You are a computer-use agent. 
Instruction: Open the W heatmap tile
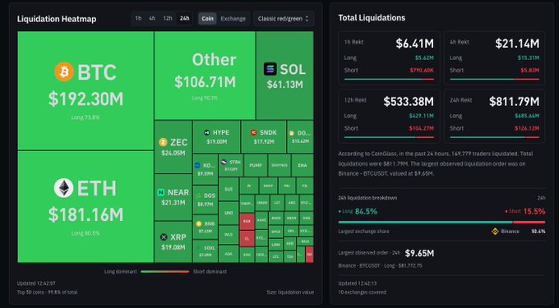tap(249, 186)
